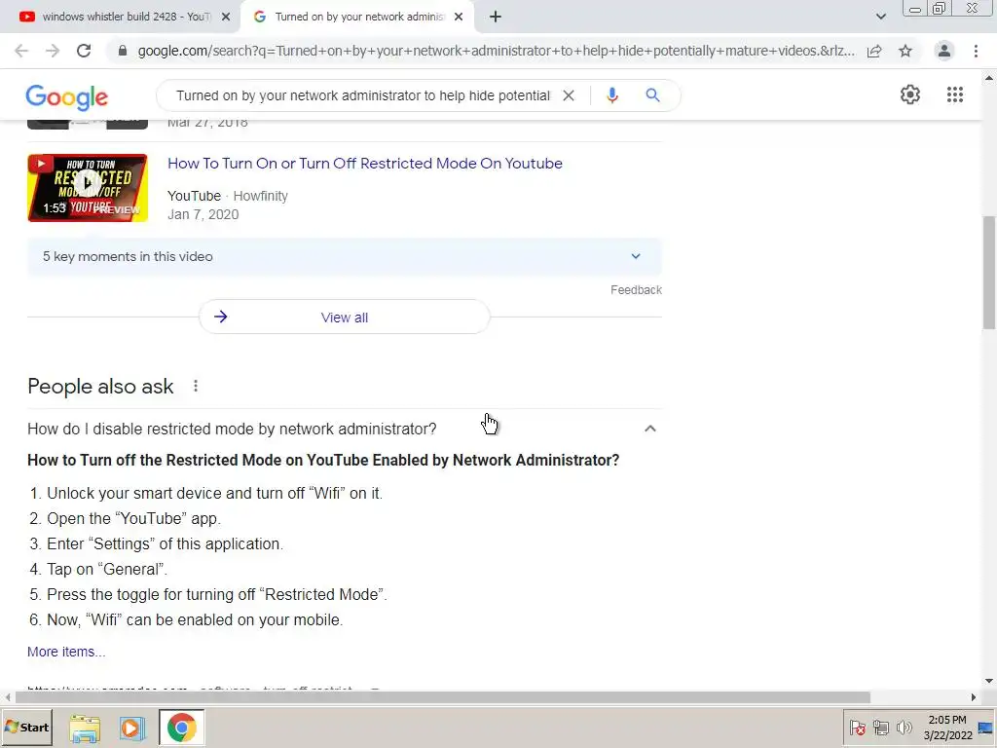Open the Chrome three-dot menu

coord(976,51)
